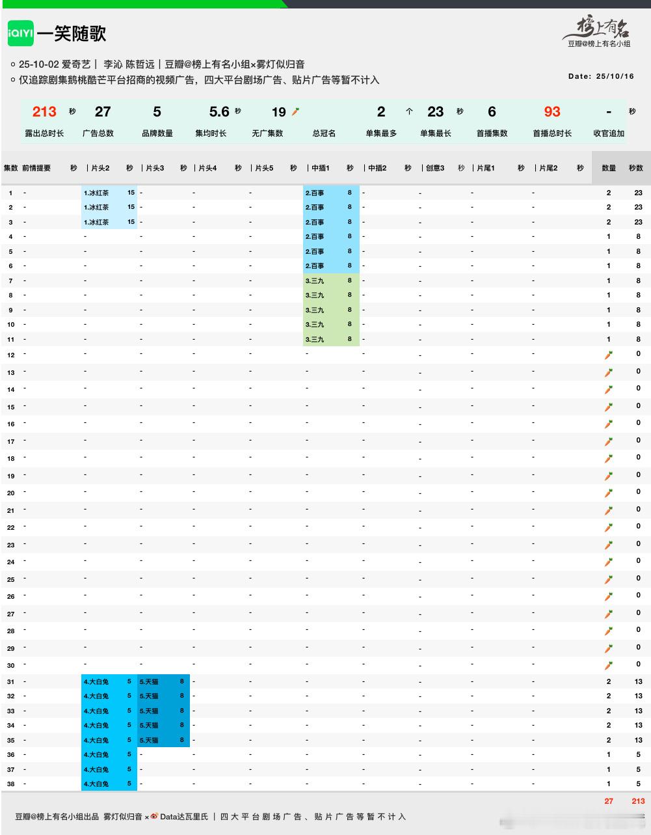Select the red 213 total in the footer
The width and height of the screenshot is (651, 835).
[x=638, y=801]
